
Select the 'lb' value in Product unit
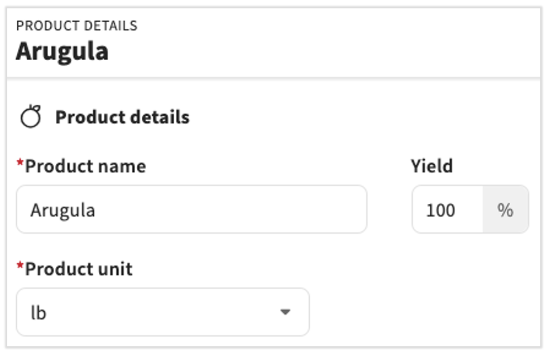(39, 313)
